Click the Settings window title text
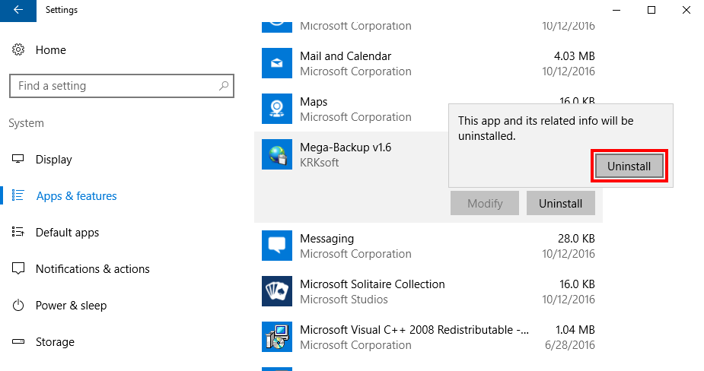 coord(62,10)
